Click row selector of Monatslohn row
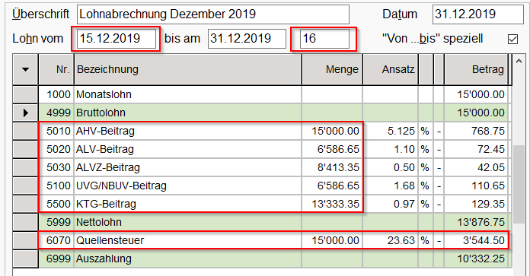Image resolution: width=530 pixels, height=276 pixels. pos(25,94)
